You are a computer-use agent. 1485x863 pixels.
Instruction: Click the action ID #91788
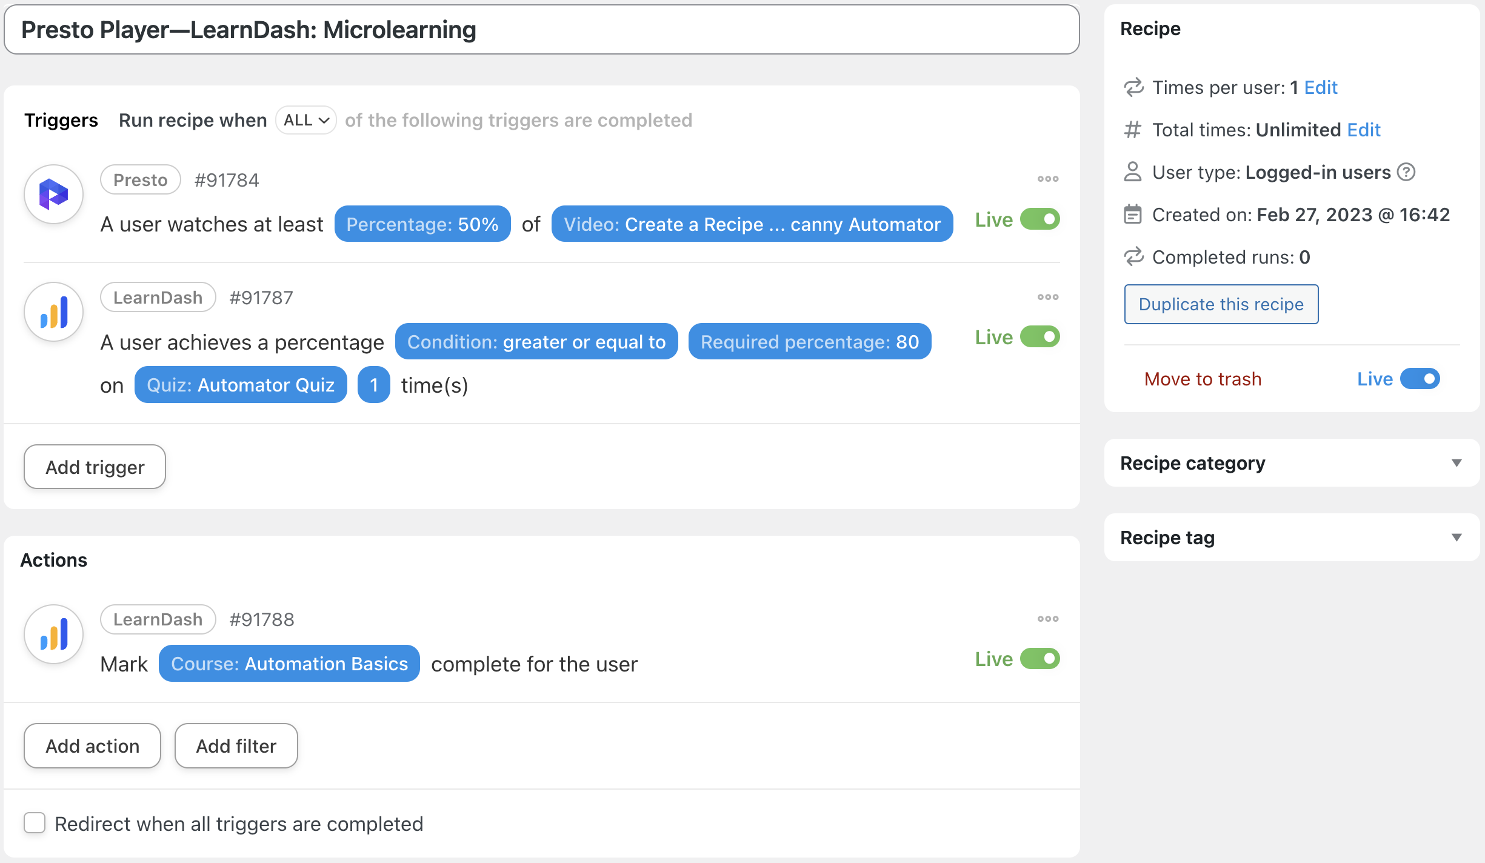click(x=262, y=619)
